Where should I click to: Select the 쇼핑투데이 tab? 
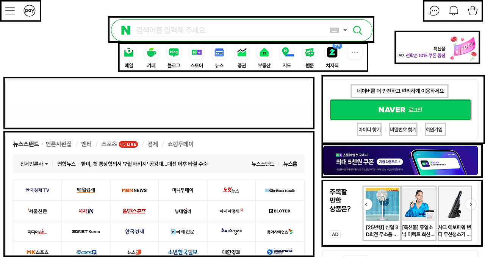180,144
